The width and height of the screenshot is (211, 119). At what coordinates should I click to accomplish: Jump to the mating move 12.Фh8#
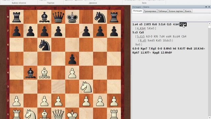166,53
